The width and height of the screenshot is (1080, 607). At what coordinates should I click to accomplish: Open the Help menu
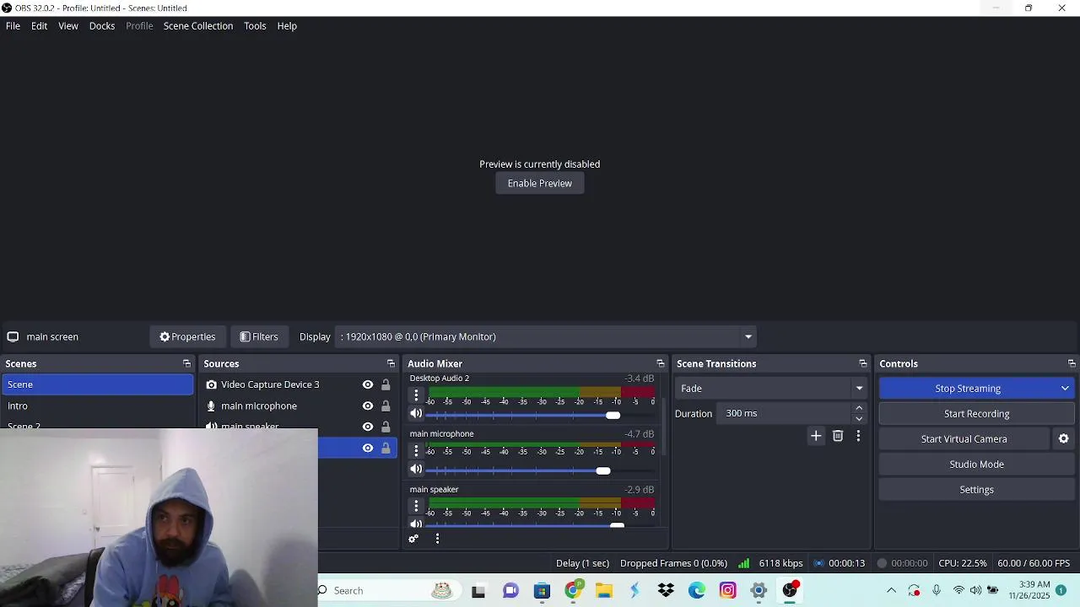(287, 26)
